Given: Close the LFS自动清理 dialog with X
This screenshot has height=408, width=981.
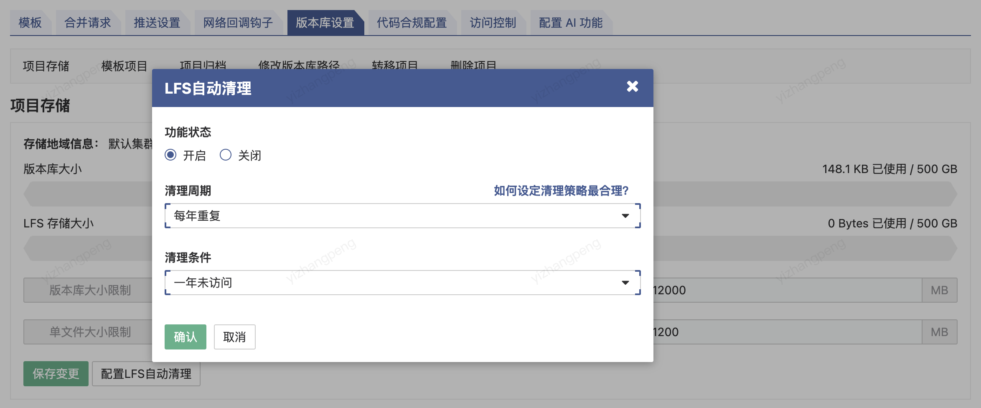Looking at the screenshot, I should 632,87.
